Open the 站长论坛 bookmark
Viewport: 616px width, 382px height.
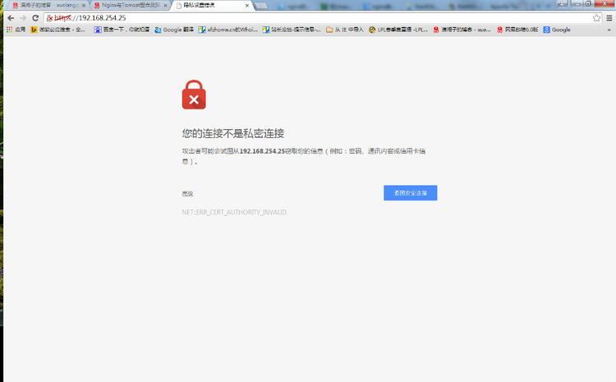(x=292, y=30)
